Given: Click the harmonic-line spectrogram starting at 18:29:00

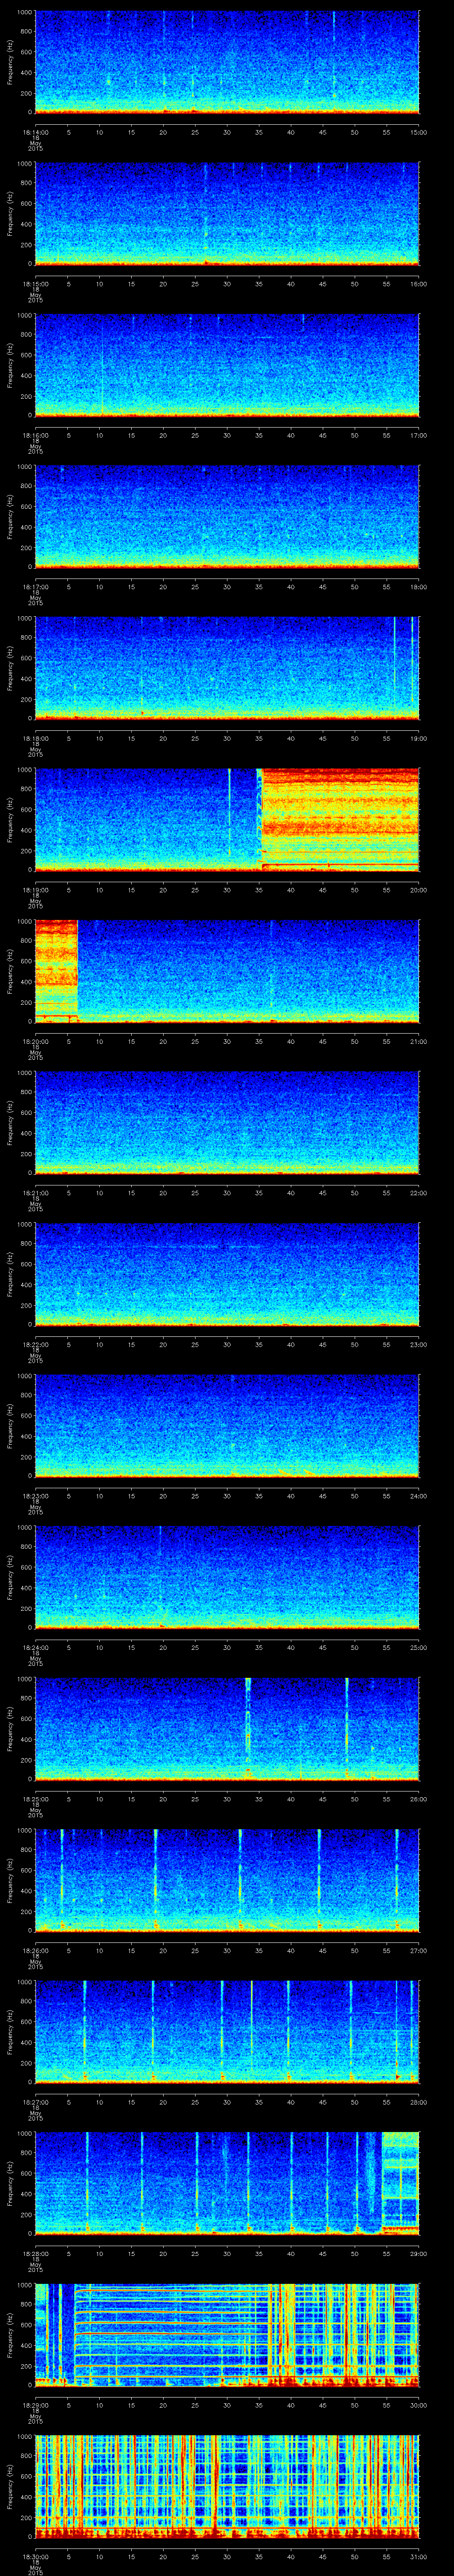Looking at the screenshot, I should (227, 2335).
